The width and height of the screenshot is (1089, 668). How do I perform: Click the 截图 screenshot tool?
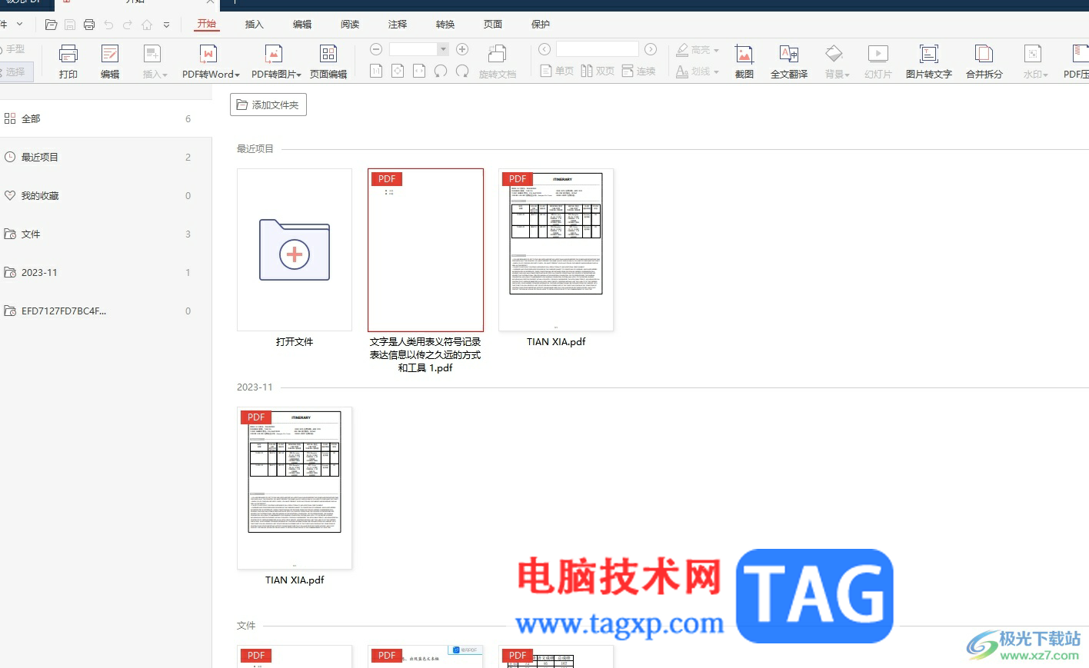coord(744,61)
